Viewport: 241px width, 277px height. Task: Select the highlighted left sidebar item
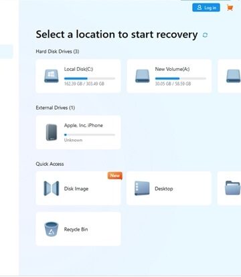(x=6, y=52)
